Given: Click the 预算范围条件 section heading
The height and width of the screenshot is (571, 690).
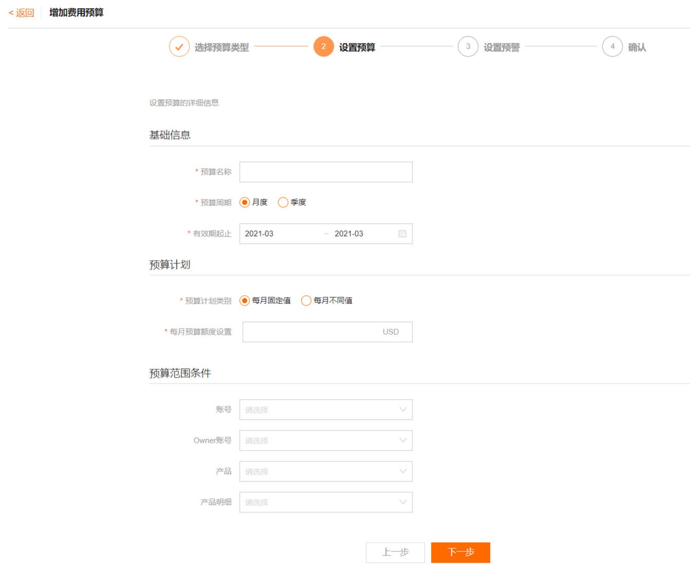Looking at the screenshot, I should [x=180, y=373].
